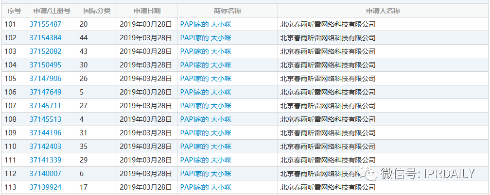This screenshot has width=490, height=195.
Task: Open application number 37154384 link
Action: coord(46,38)
